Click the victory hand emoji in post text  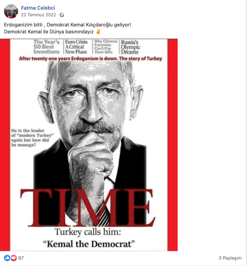(x=98, y=32)
